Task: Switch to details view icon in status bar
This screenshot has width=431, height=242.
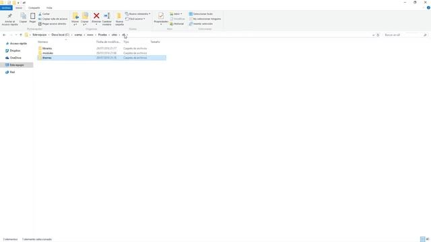Action: pyautogui.click(x=422, y=239)
